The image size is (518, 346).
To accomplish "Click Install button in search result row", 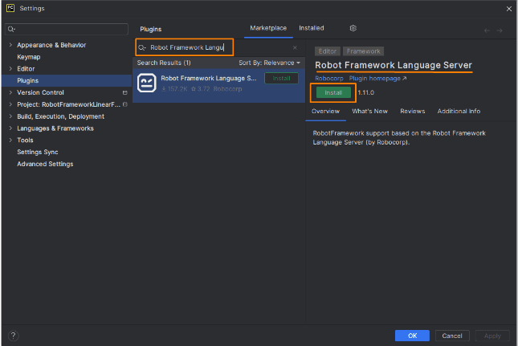I will [281, 78].
